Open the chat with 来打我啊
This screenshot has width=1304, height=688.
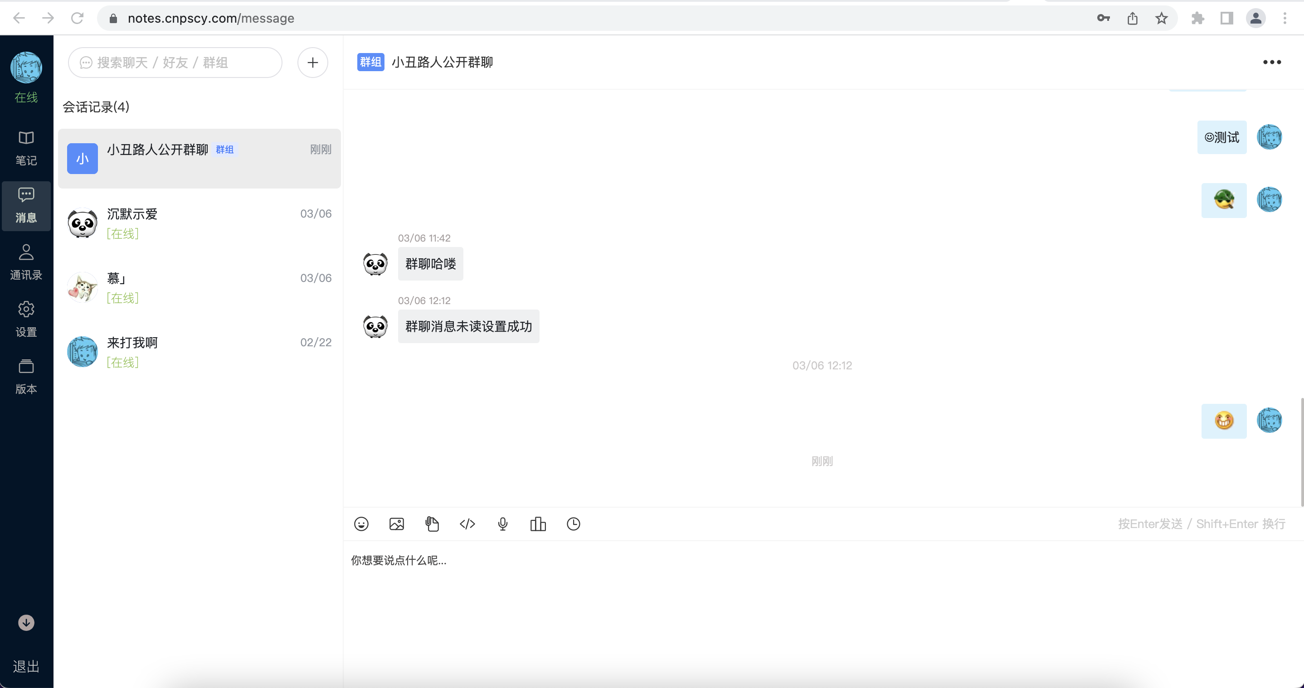(x=199, y=352)
